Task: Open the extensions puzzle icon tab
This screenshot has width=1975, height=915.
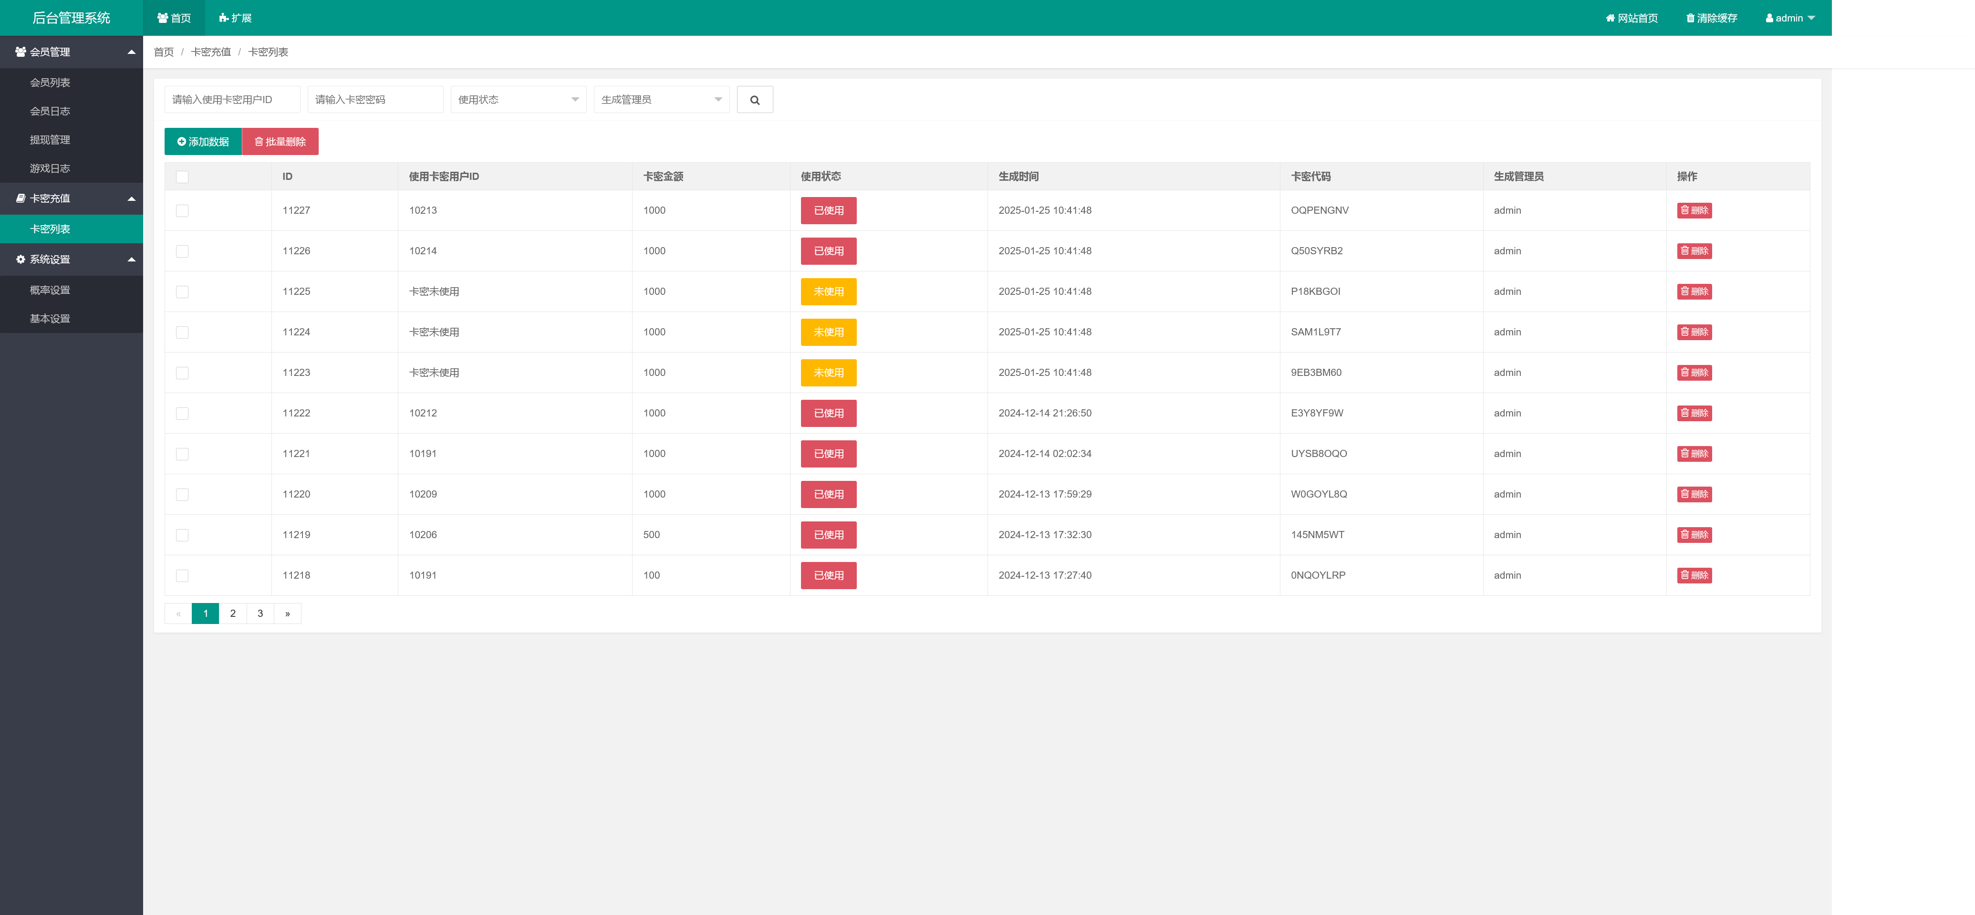Action: (235, 18)
